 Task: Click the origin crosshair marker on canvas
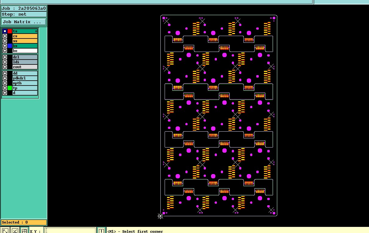click(x=160, y=216)
